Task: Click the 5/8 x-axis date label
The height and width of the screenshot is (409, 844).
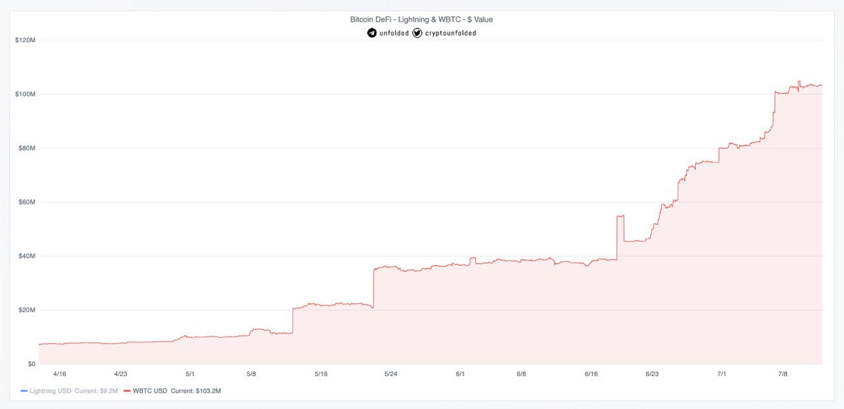Action: (251, 374)
